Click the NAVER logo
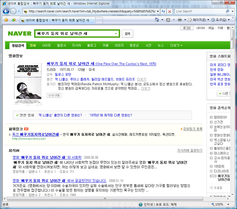 click(20, 34)
